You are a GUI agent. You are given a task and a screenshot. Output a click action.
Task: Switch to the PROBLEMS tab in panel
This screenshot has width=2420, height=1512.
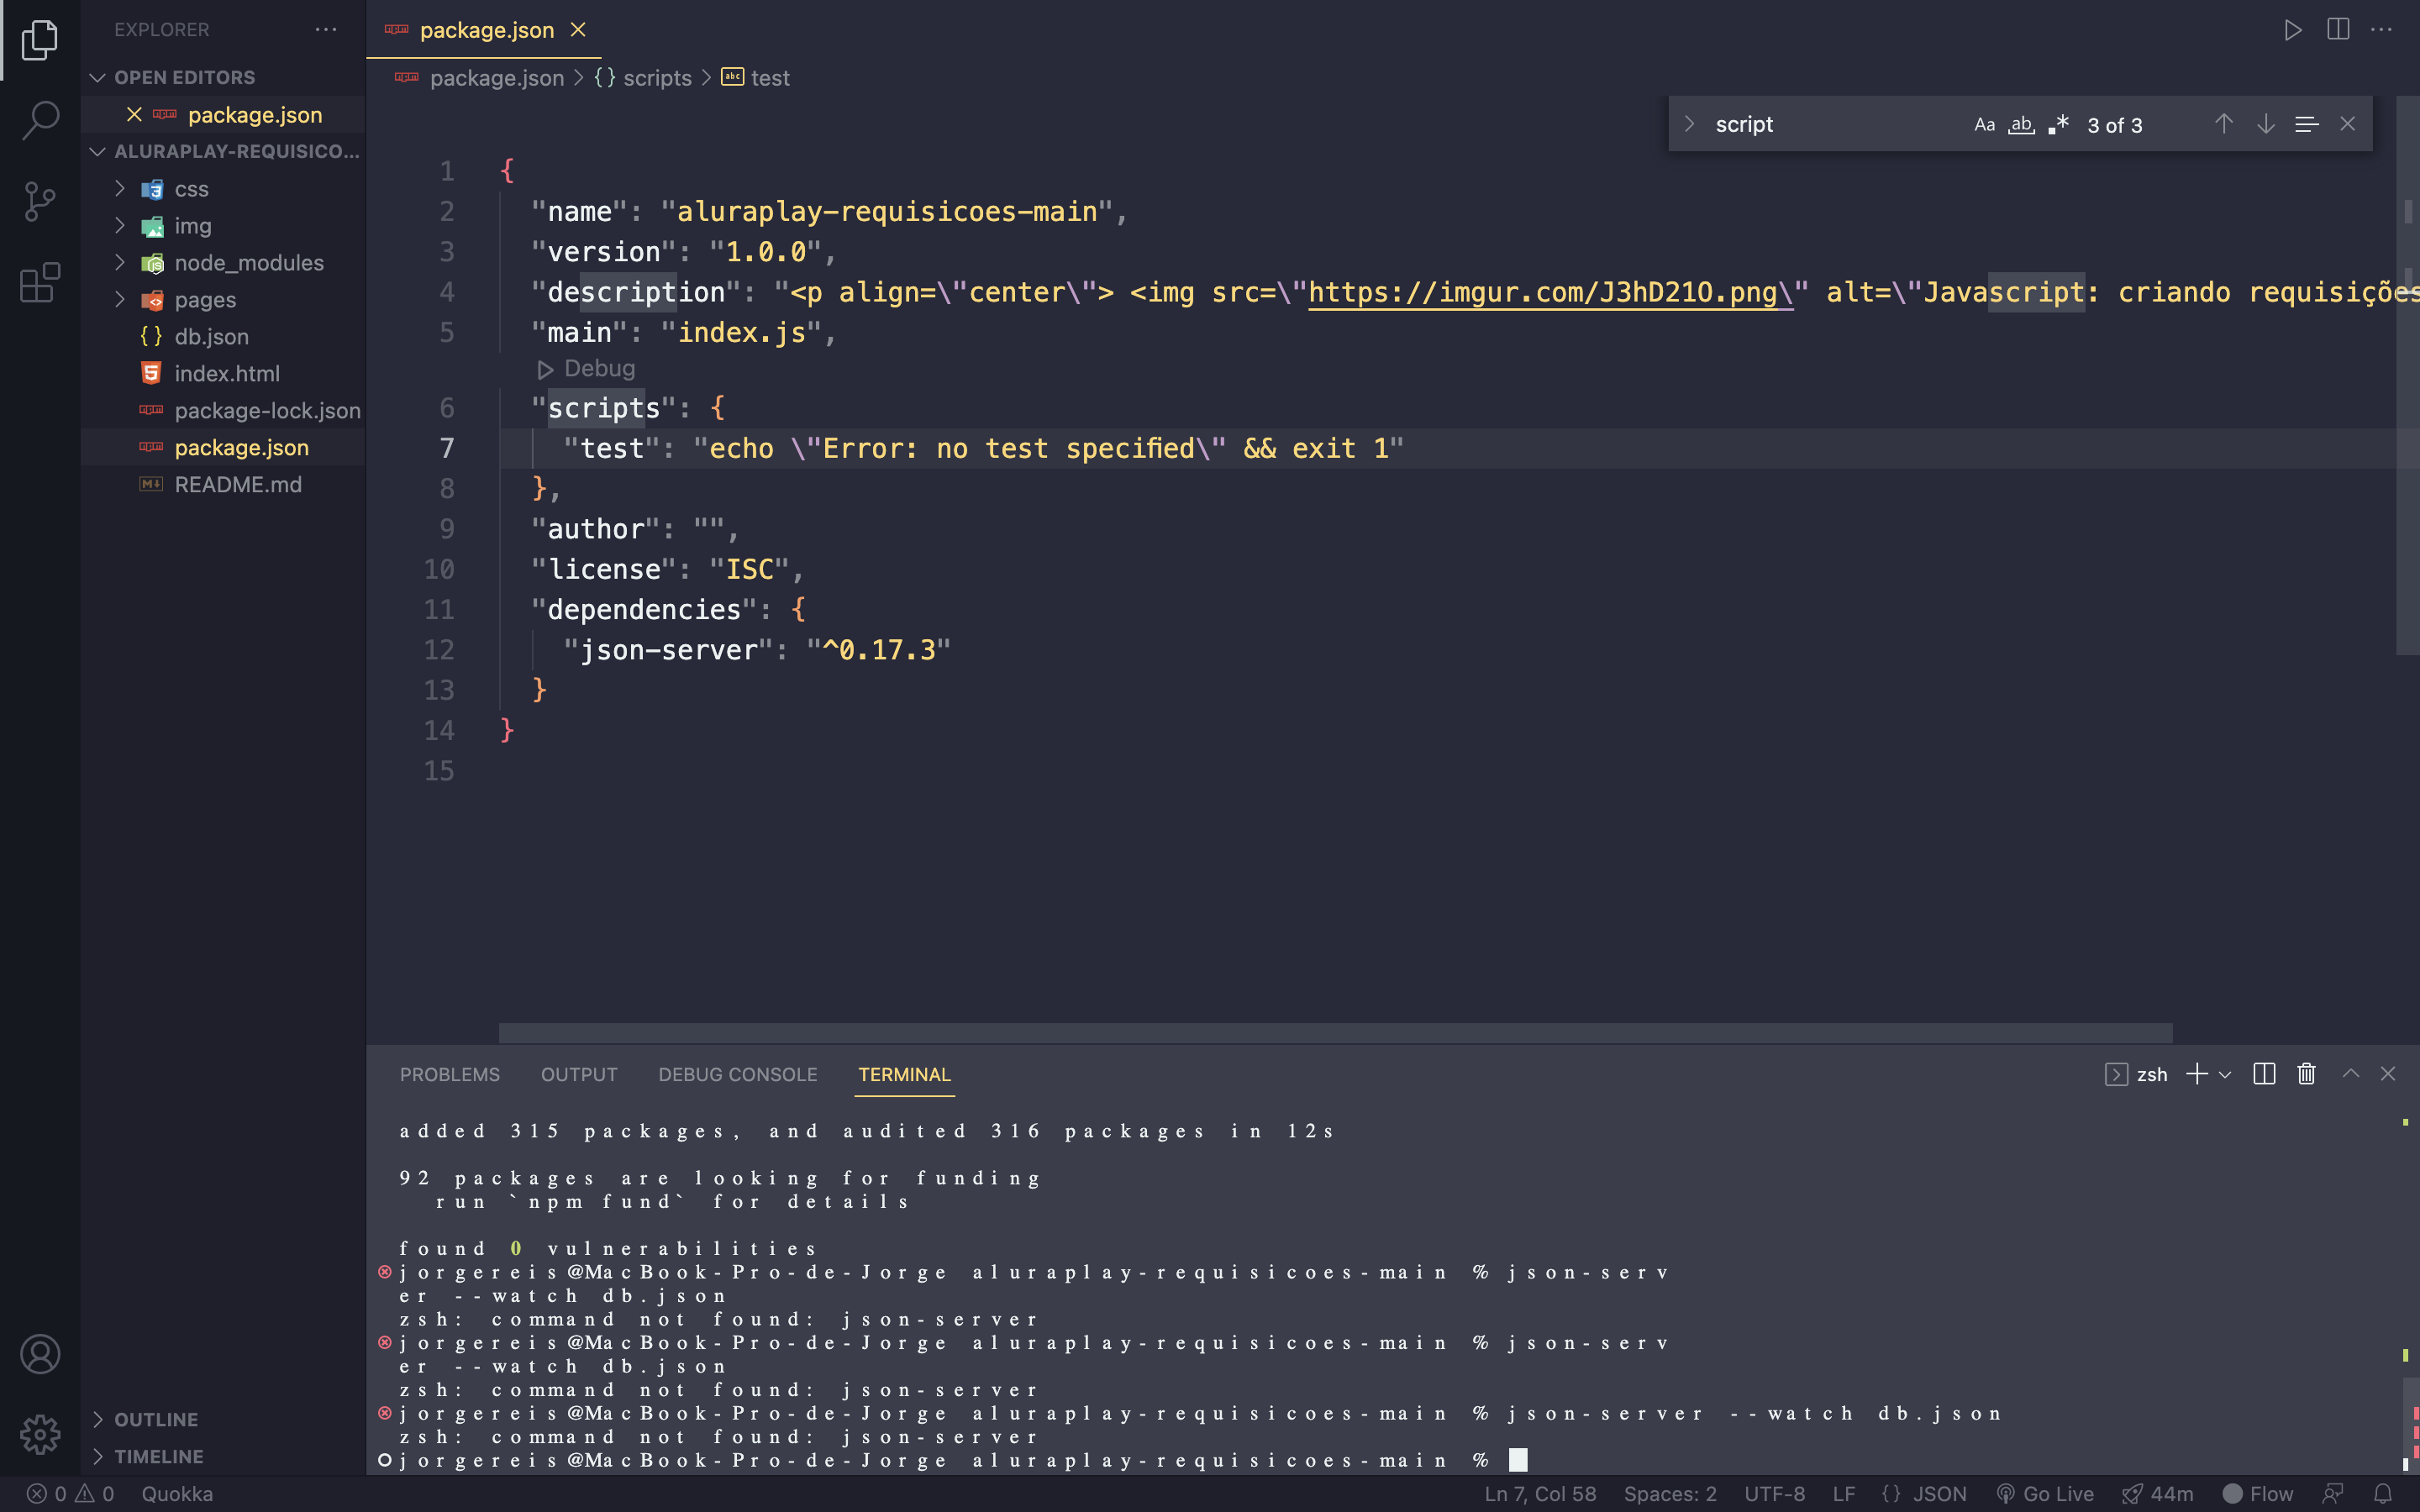(x=450, y=1073)
